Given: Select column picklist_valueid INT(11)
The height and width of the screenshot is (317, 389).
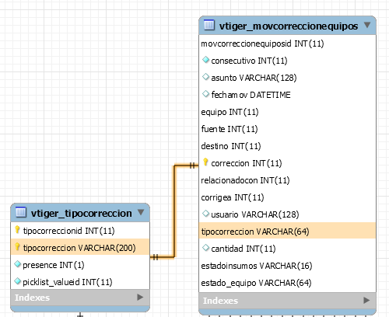Looking at the screenshot, I should pos(80,282).
